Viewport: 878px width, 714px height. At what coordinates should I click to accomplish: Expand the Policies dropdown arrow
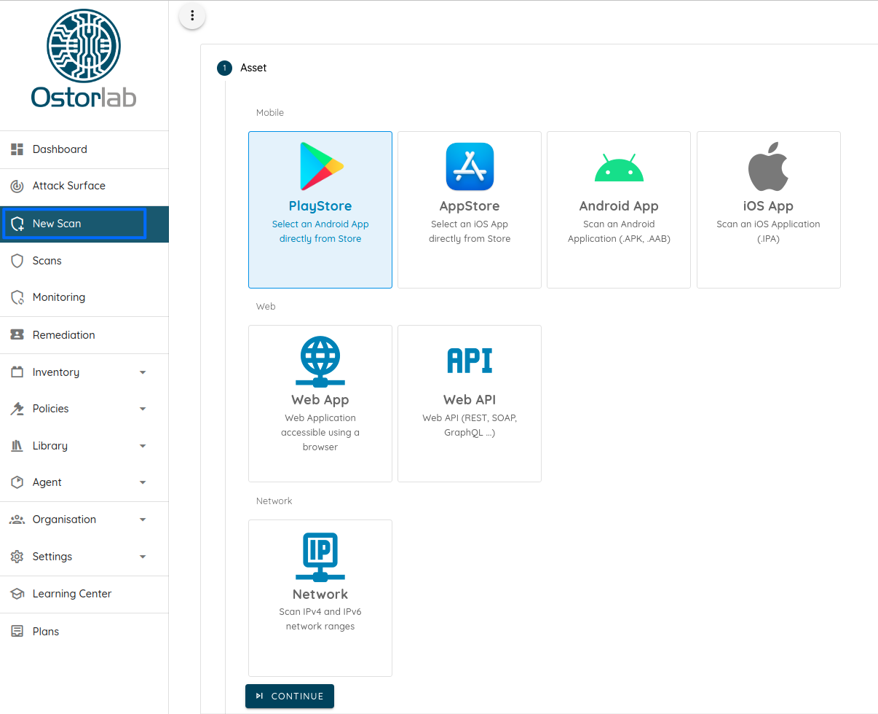[x=143, y=409]
